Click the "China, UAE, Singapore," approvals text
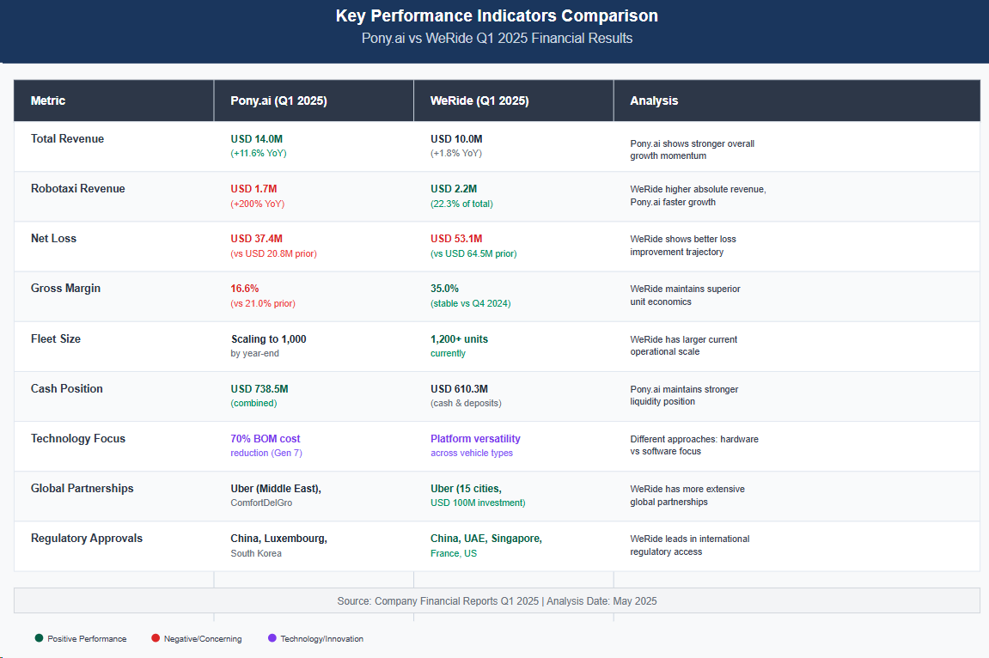The height and width of the screenshot is (658, 989). (486, 538)
